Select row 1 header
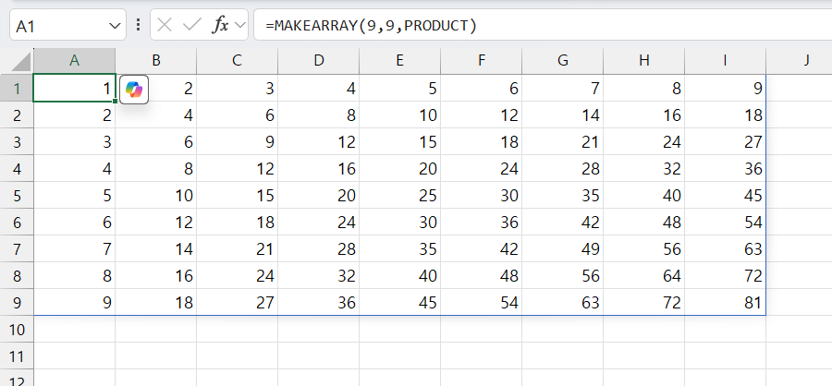Image resolution: width=832 pixels, height=386 pixels. 17,88
